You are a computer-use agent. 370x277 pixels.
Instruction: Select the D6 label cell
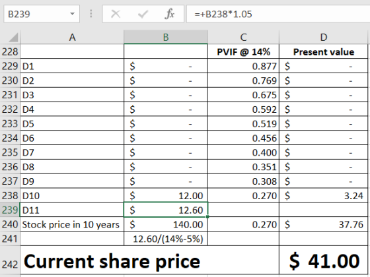pos(72,138)
